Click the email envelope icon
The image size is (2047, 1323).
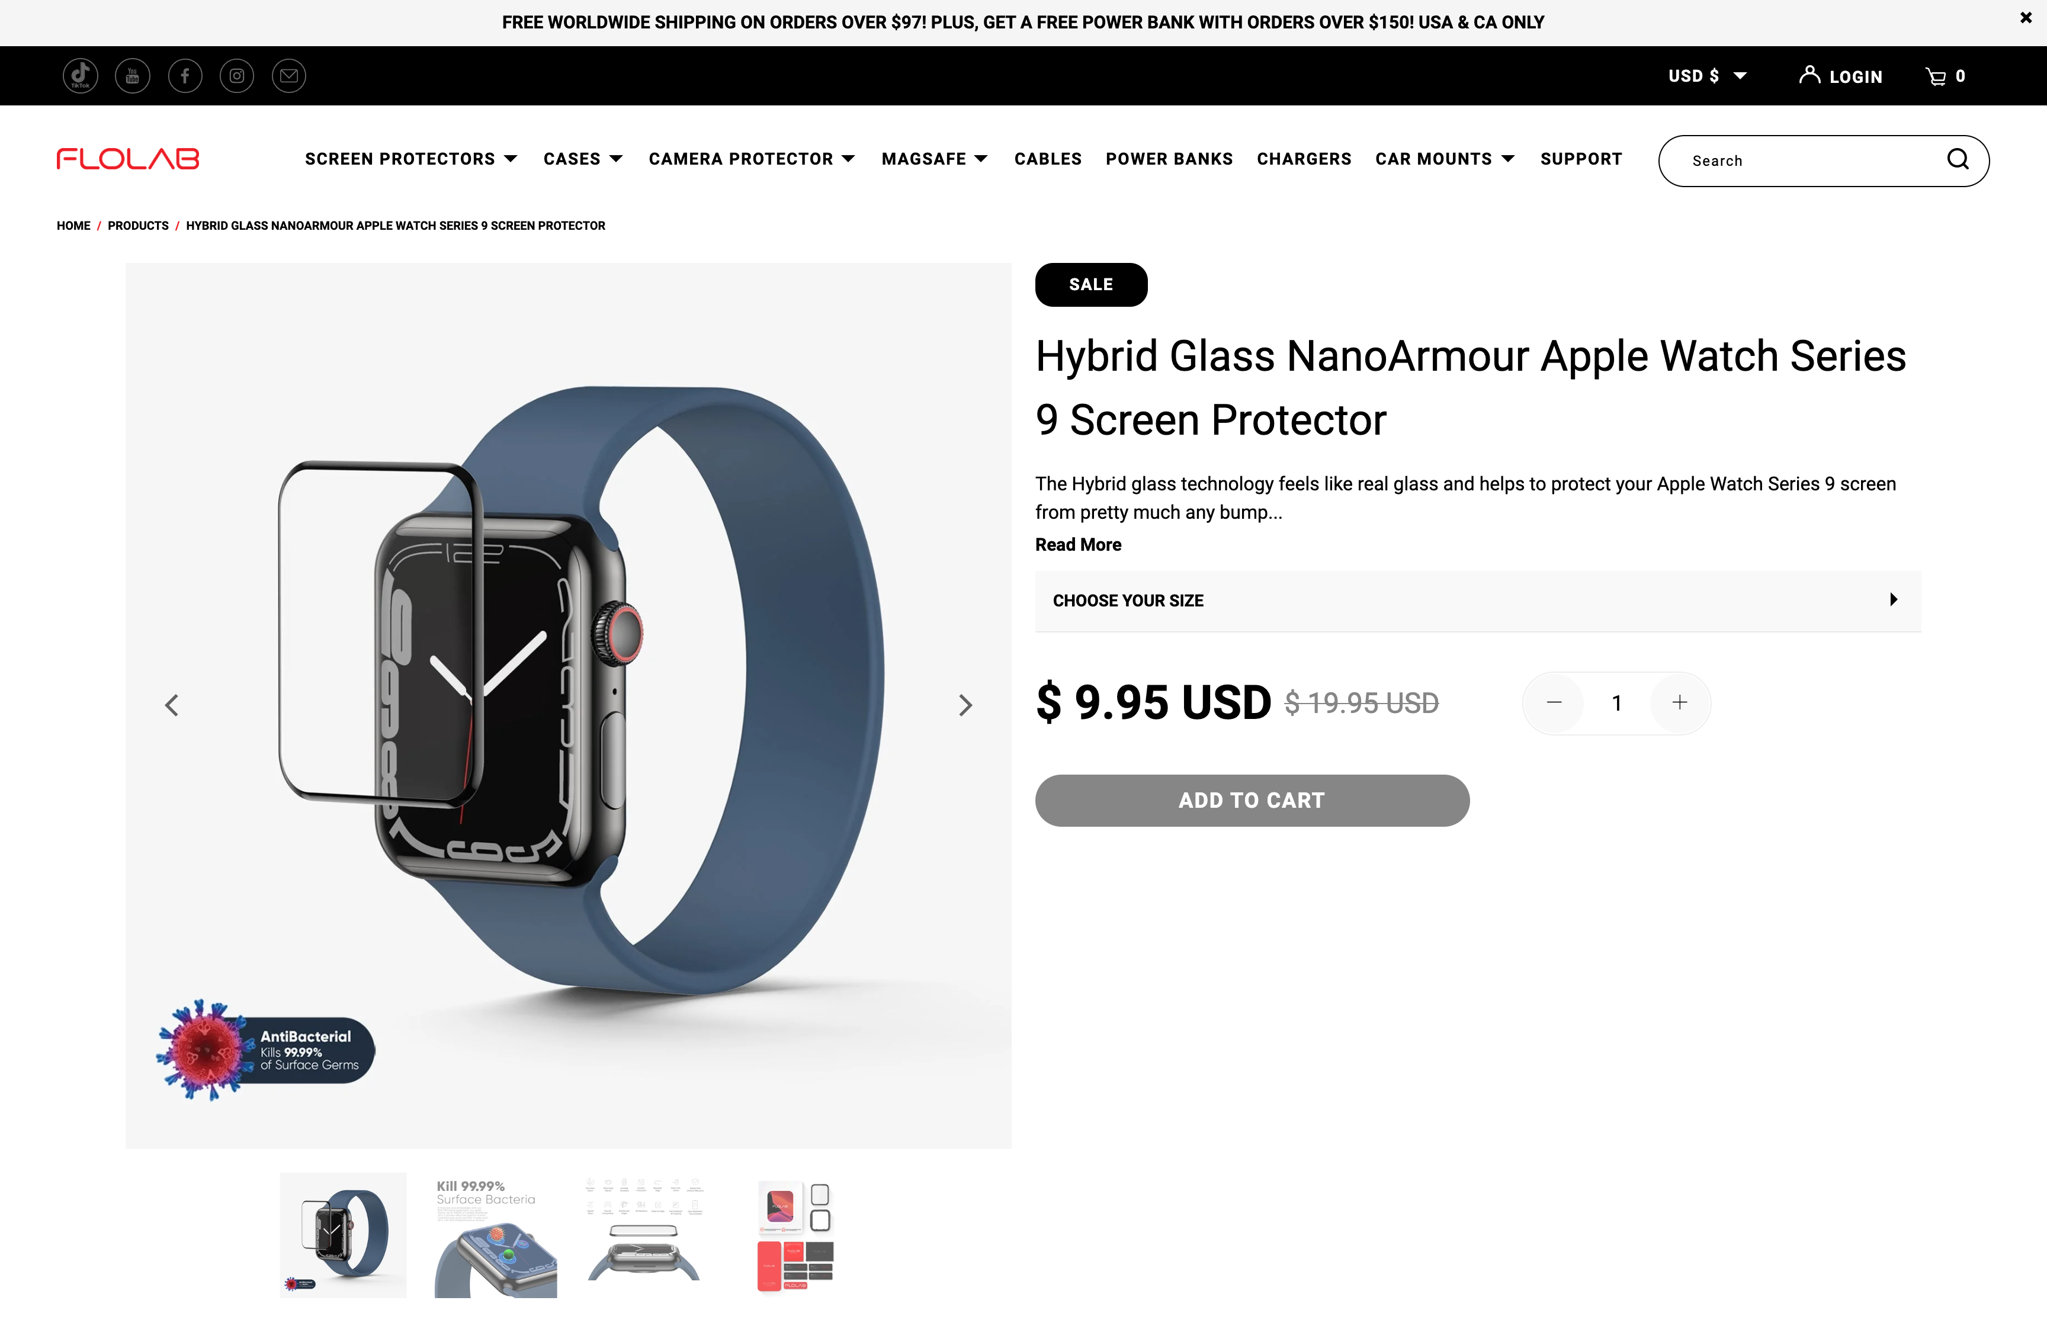[x=290, y=76]
